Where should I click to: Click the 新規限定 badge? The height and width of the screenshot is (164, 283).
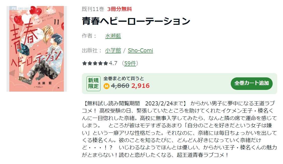coord(93,83)
